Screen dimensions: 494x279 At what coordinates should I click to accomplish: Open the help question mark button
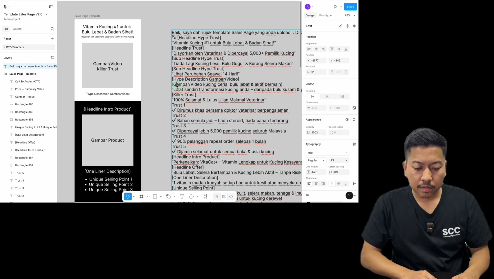tap(349, 196)
